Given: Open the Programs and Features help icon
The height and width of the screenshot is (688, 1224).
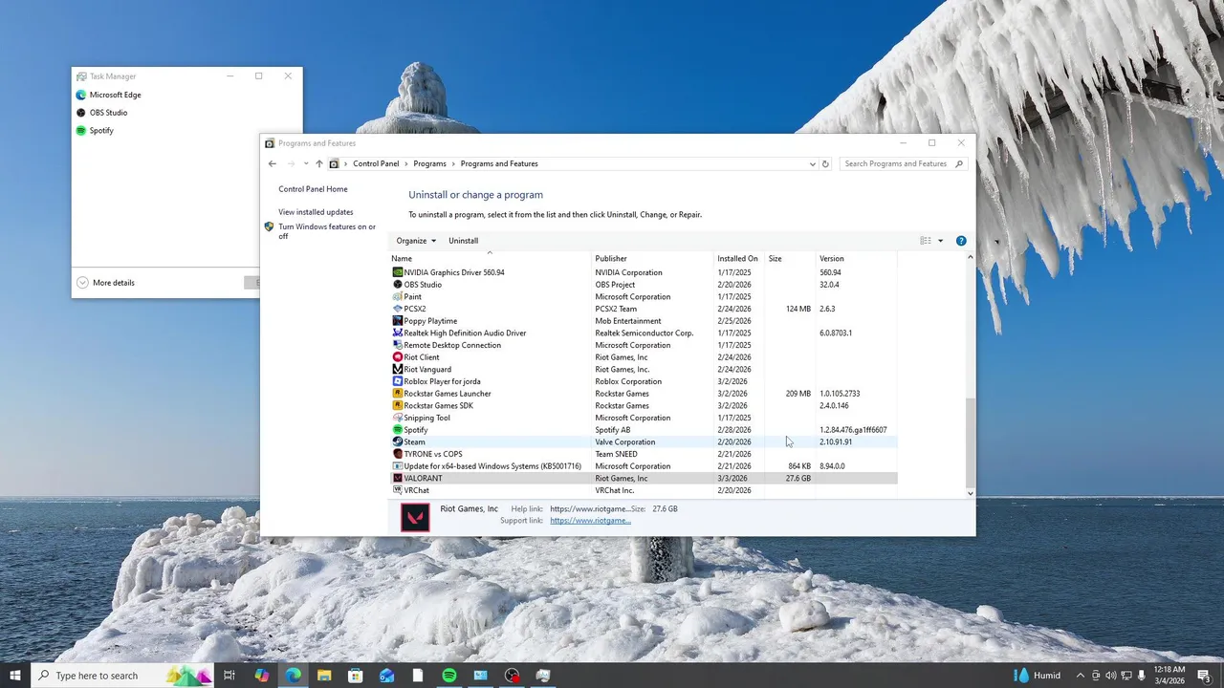Looking at the screenshot, I should click(961, 241).
